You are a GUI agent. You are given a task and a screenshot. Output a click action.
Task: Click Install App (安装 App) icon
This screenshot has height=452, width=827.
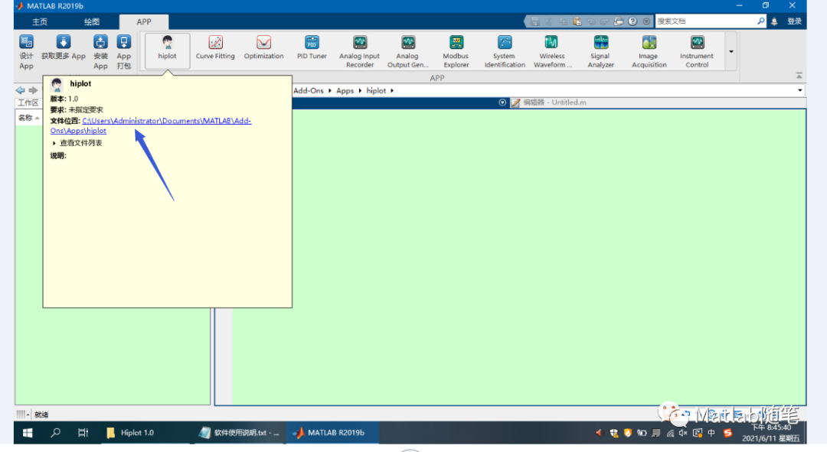pyautogui.click(x=100, y=52)
